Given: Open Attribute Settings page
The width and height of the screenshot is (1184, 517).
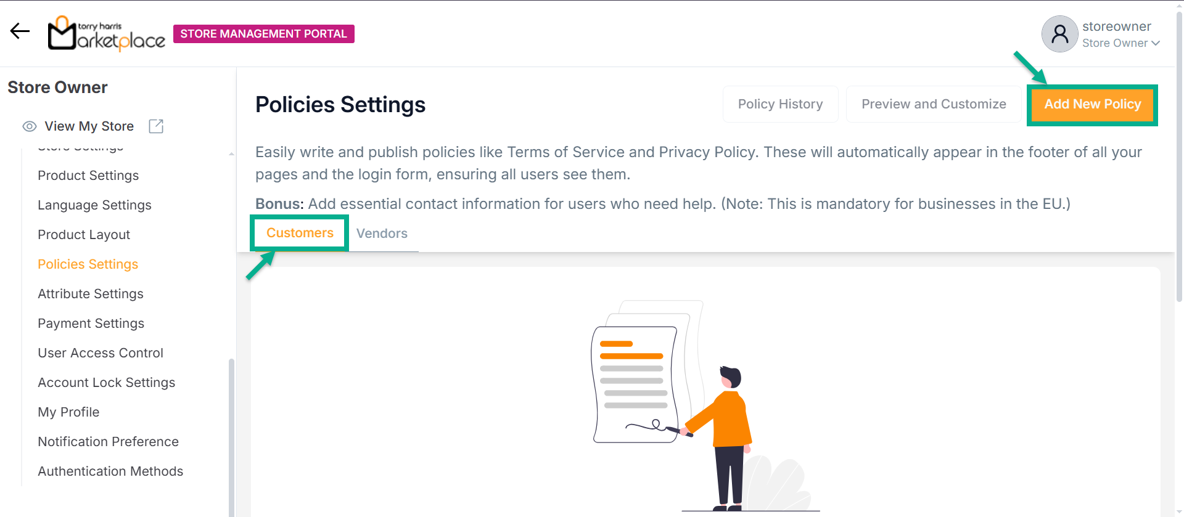Looking at the screenshot, I should coord(91,294).
